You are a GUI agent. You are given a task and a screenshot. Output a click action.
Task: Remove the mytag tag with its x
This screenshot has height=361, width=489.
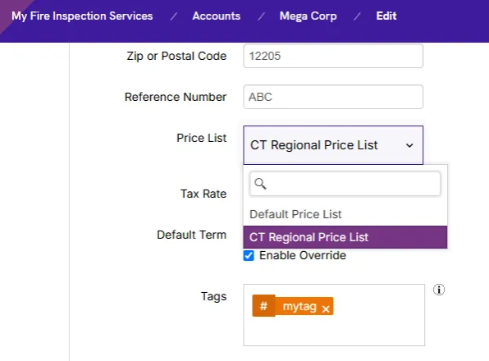click(326, 308)
